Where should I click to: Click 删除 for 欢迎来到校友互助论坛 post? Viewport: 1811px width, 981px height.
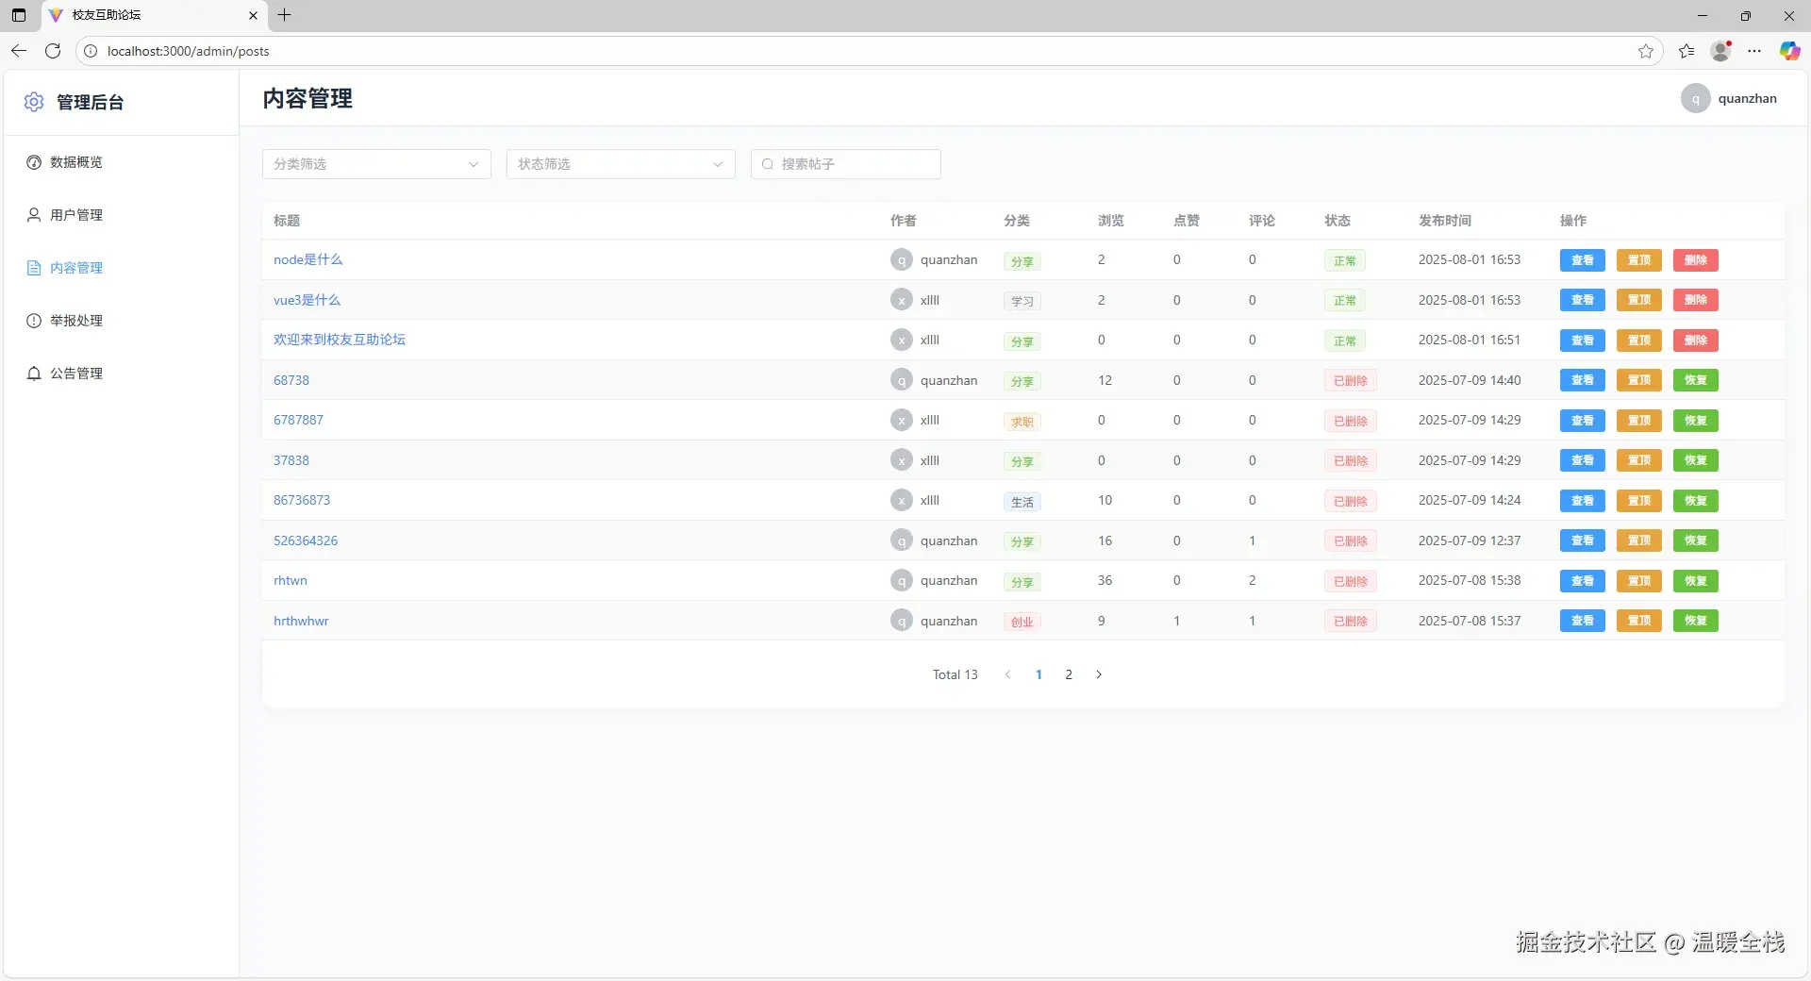(1696, 341)
